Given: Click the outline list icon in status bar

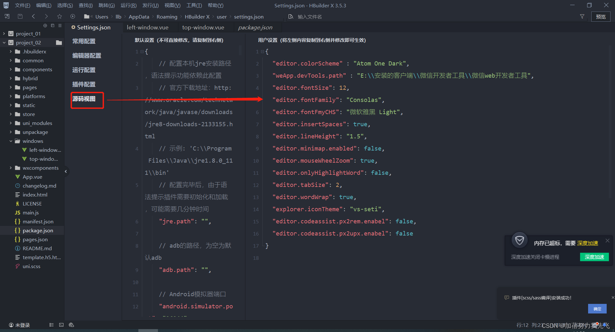Looking at the screenshot, I should pyautogui.click(x=52, y=325).
